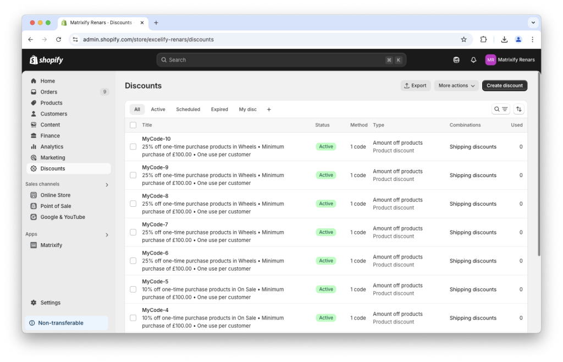Open the More actions dropdown
This screenshot has width=563, height=362.
456,85
